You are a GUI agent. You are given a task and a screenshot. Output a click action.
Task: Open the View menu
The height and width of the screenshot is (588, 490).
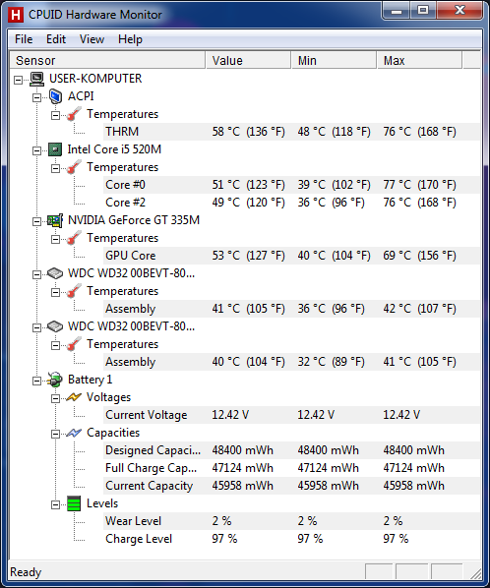click(x=92, y=39)
